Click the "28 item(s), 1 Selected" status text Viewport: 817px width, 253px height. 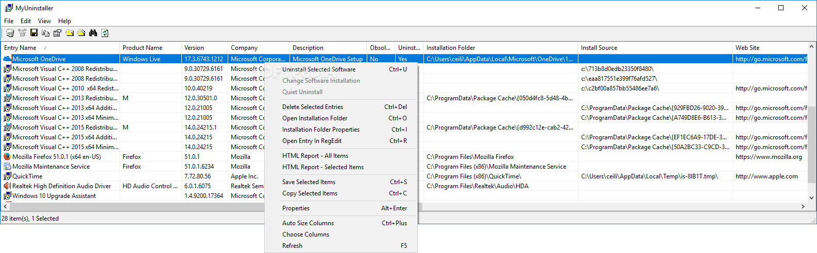pos(30,219)
